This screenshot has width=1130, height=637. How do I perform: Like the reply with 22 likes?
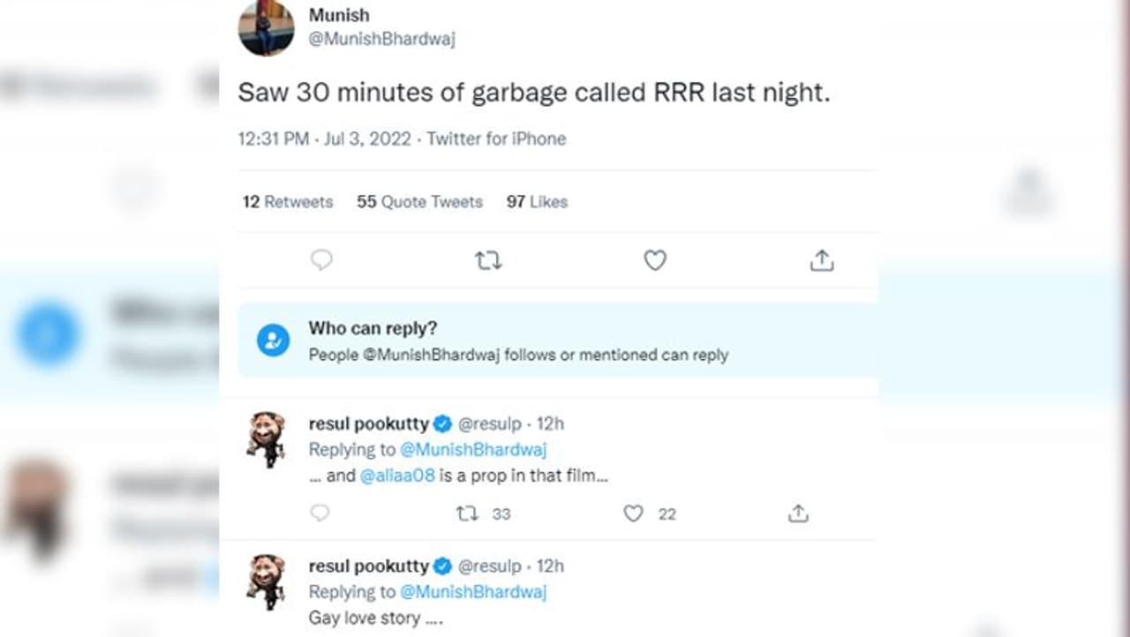[x=633, y=513]
